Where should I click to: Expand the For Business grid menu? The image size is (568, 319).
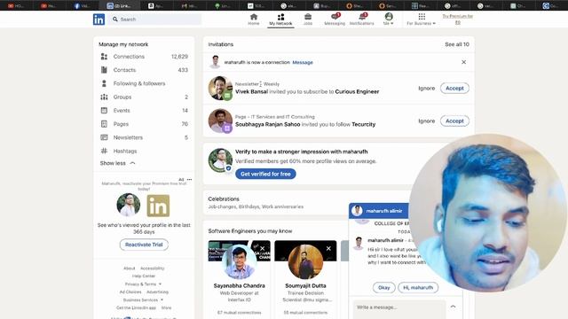422,19
